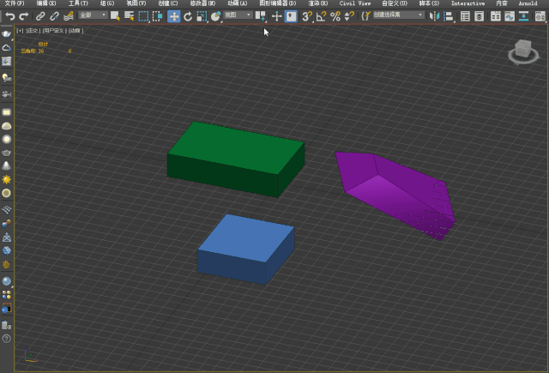549x373 pixels.
Task: Open the 动画(A) menu
Action: coord(238,3)
